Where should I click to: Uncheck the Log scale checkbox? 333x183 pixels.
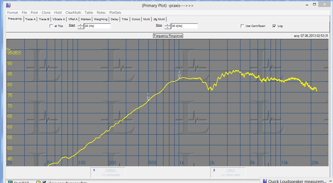click(274, 26)
